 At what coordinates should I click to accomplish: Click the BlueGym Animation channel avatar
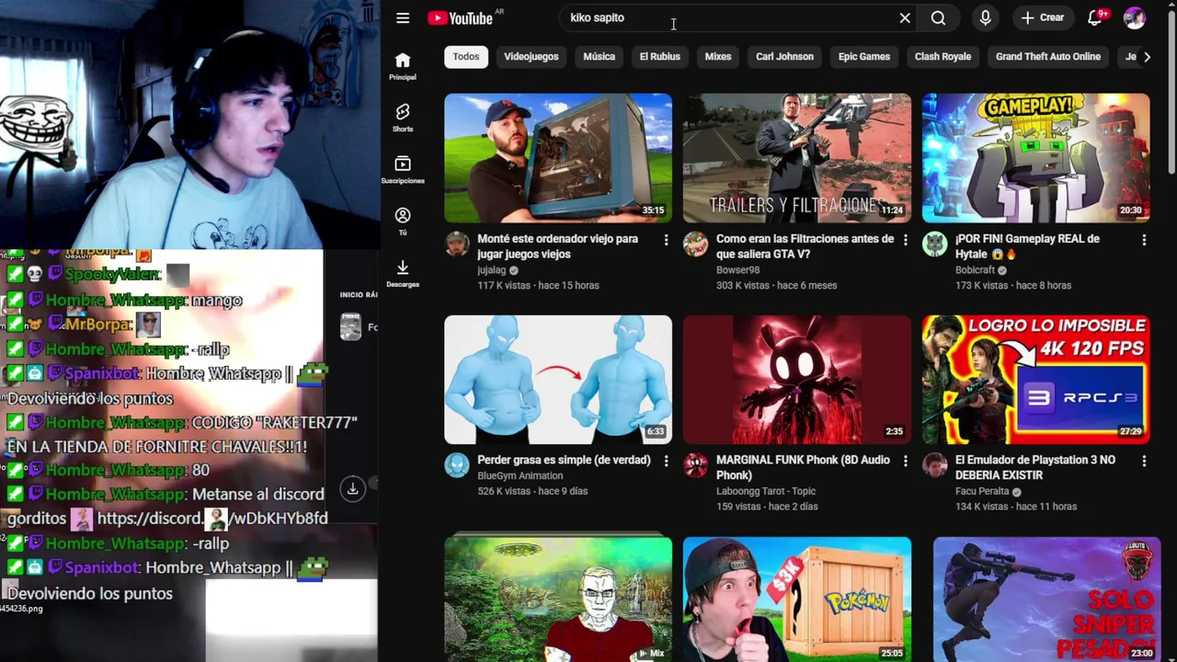click(457, 465)
